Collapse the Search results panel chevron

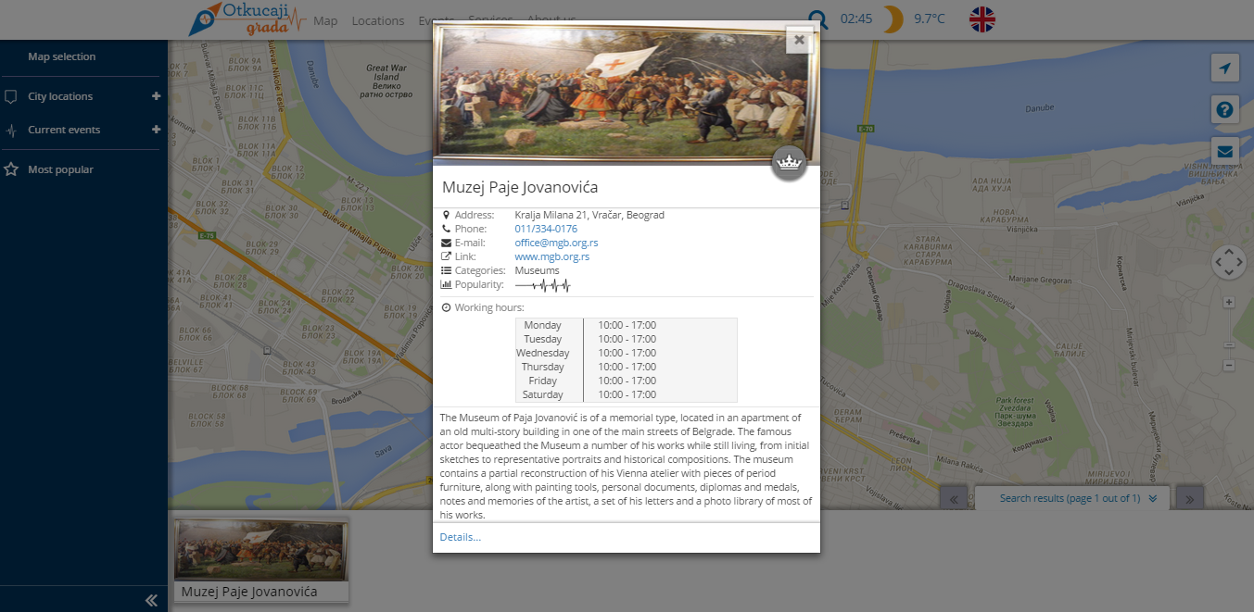point(1153,498)
